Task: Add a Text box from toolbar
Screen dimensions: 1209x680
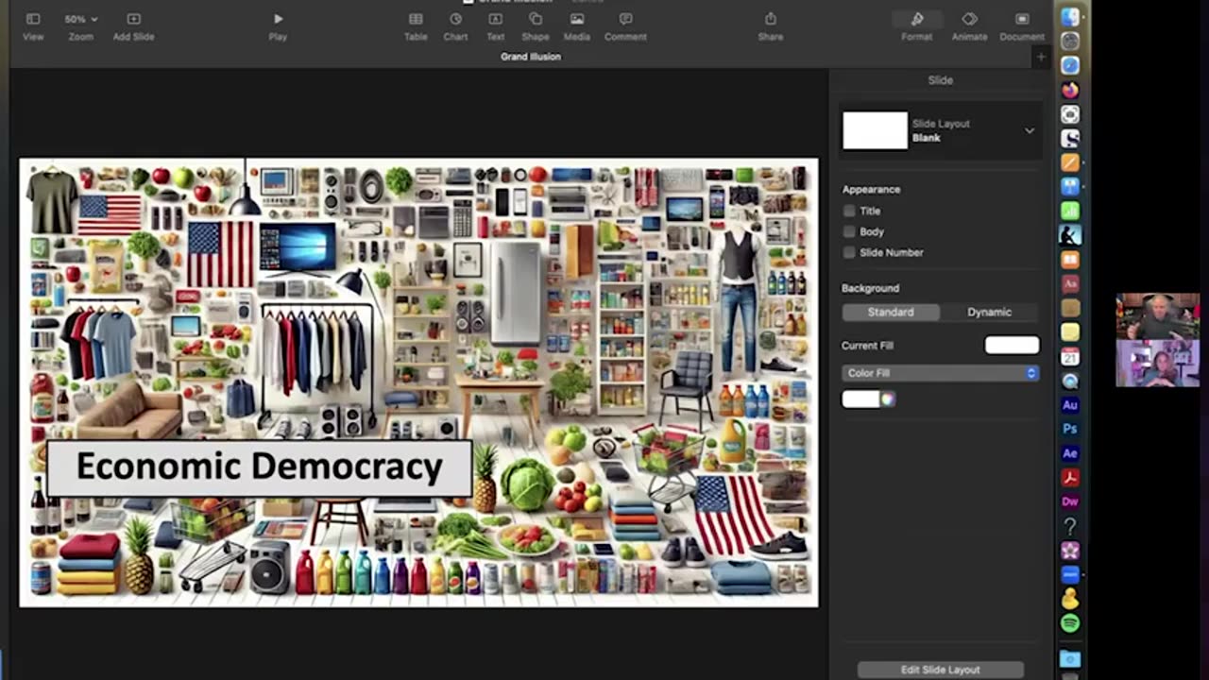Action: coord(495,25)
